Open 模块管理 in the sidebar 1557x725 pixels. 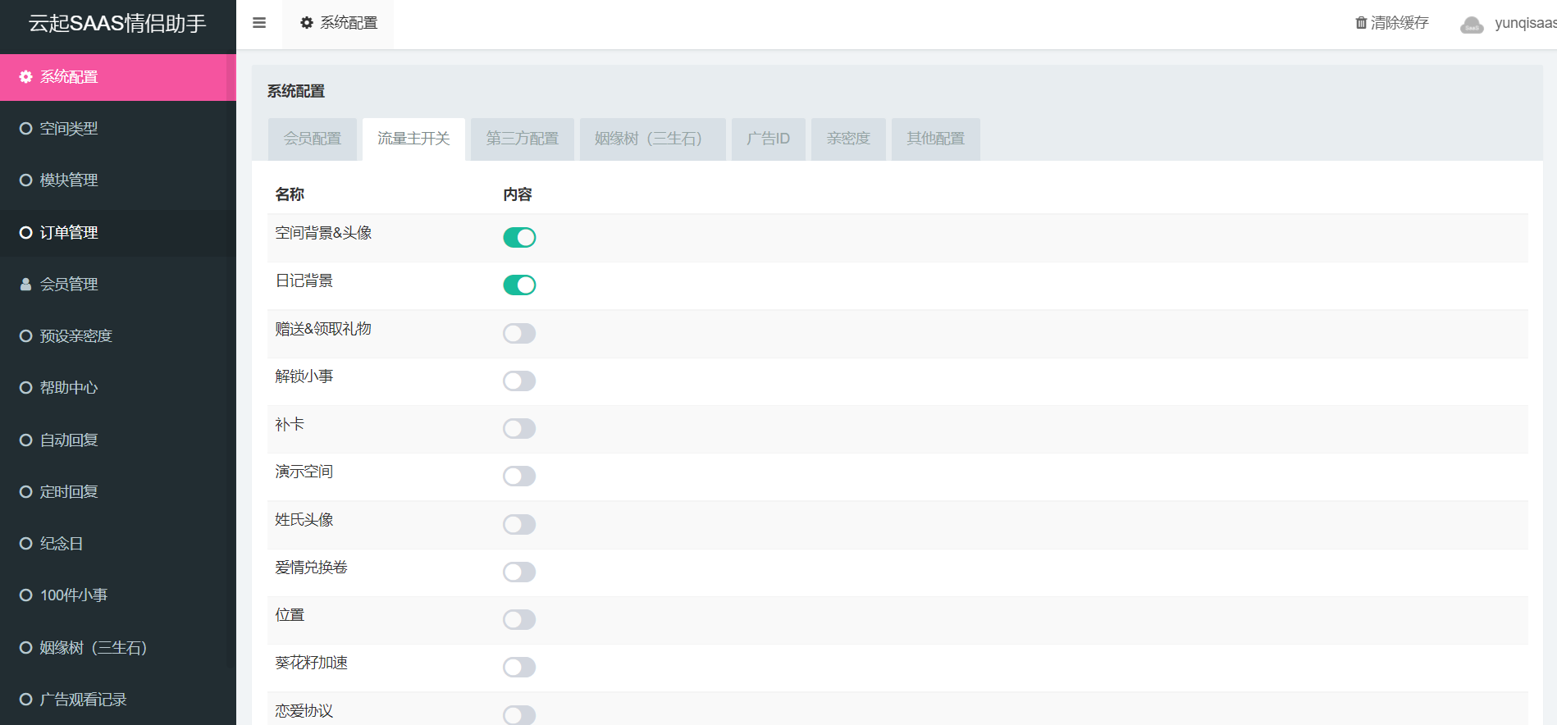pos(118,180)
